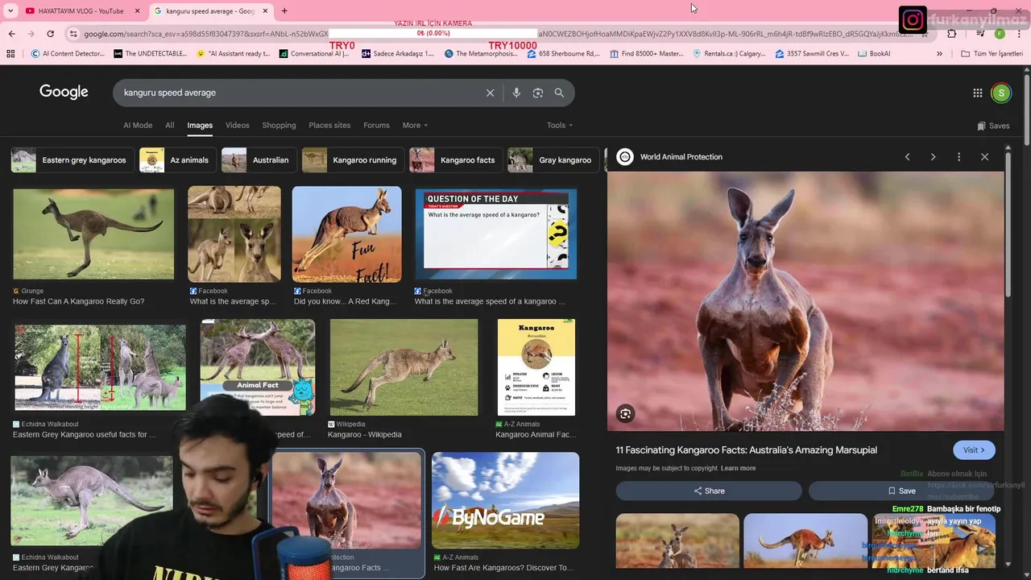This screenshot has width=1031, height=580.
Task: Reload the current page
Action: [50, 34]
